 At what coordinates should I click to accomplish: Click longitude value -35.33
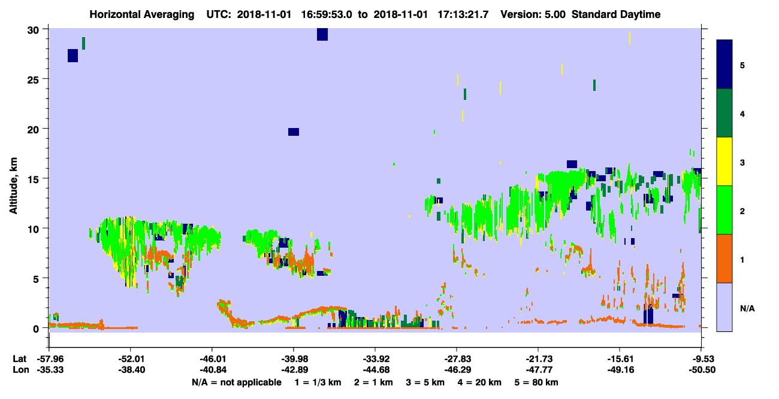click(x=49, y=370)
